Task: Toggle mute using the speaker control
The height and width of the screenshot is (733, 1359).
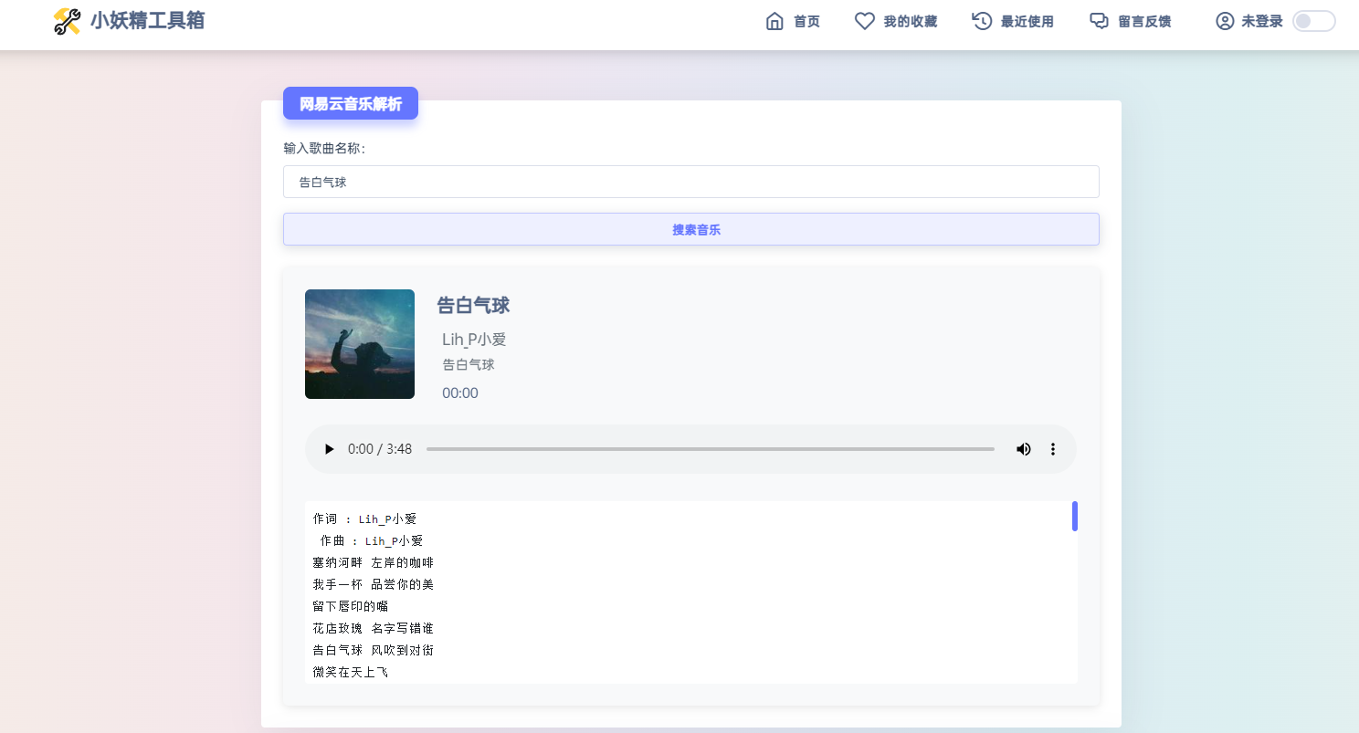Action: point(1023,449)
